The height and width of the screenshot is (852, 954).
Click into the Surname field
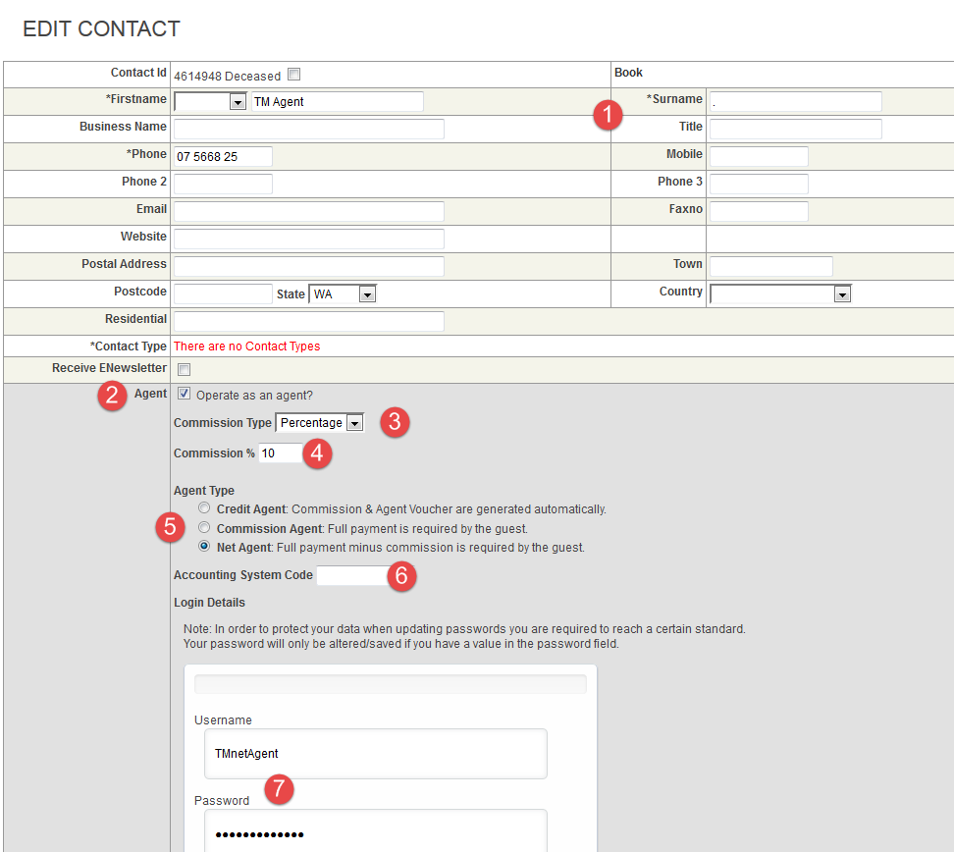tap(796, 102)
